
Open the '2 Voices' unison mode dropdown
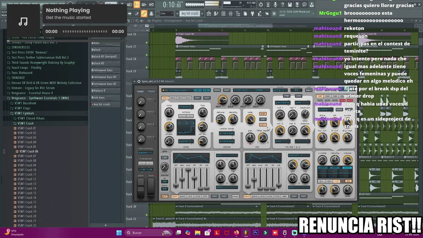coord(227,133)
